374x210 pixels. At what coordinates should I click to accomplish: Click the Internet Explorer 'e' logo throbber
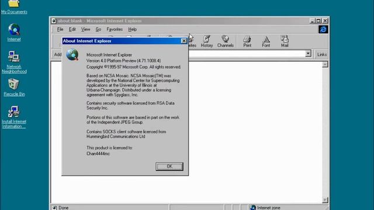(323, 29)
